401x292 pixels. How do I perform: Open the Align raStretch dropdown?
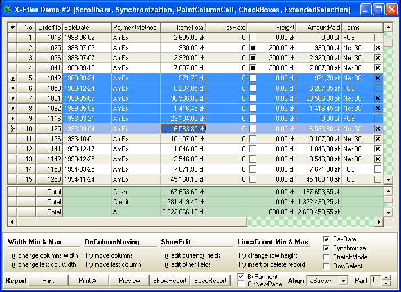click(343, 281)
